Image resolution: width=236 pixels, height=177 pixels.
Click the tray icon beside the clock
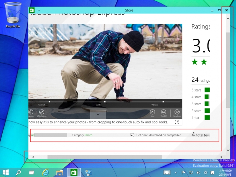[212, 172]
